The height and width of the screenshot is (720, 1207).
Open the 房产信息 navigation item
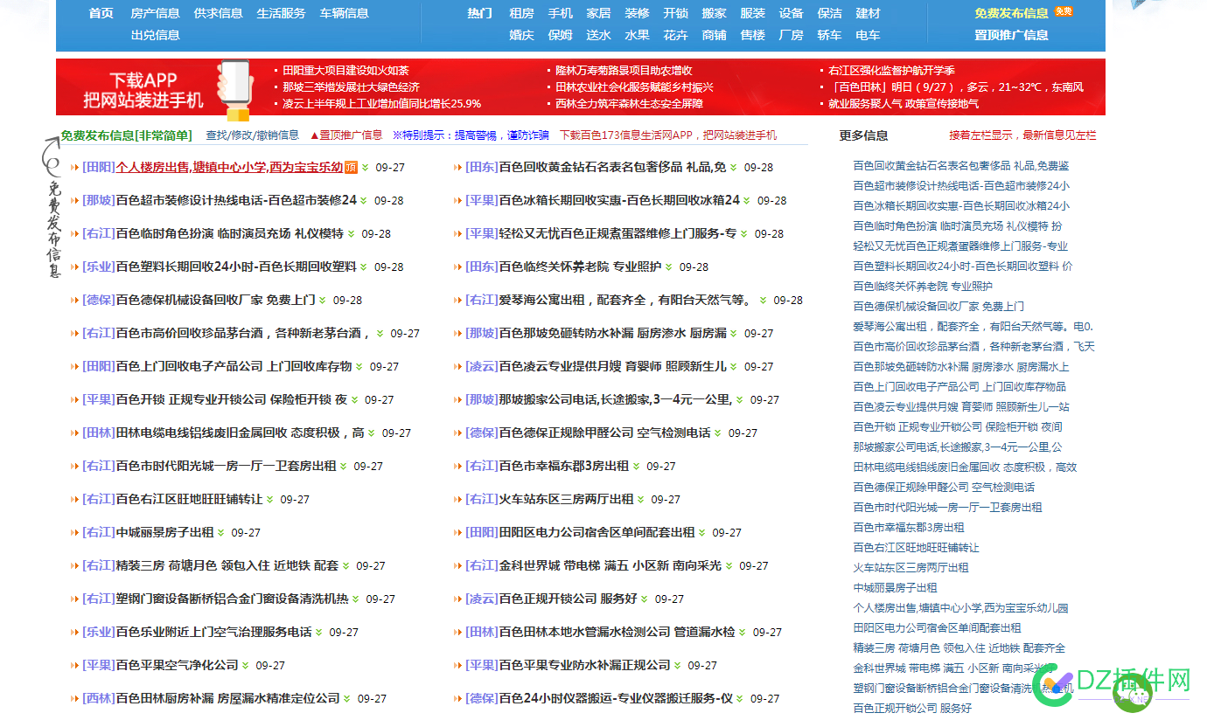[156, 13]
